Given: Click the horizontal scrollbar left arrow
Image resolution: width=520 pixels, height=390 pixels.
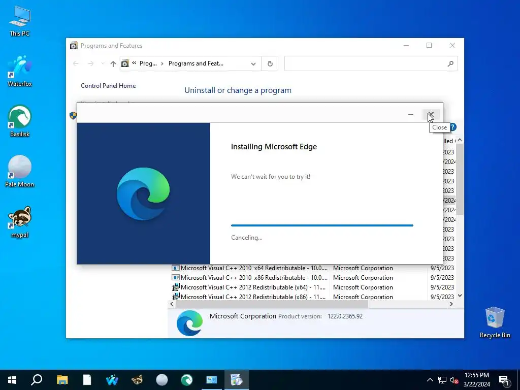Looking at the screenshot, I should [x=172, y=304].
